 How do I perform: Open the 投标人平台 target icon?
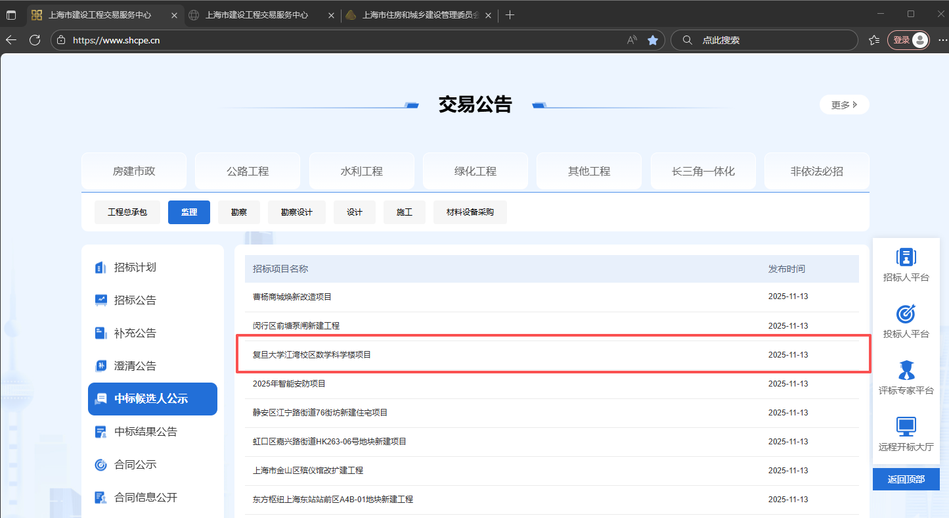coord(906,314)
